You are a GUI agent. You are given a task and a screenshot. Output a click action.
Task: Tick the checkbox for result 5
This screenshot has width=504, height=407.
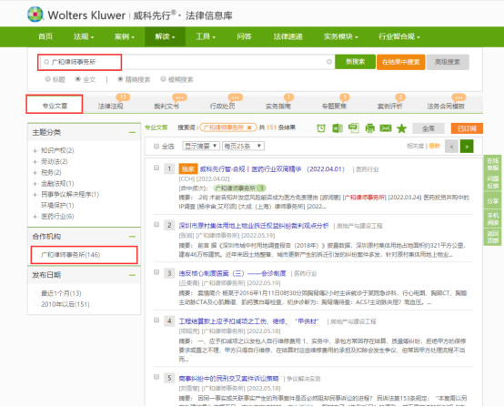click(156, 377)
